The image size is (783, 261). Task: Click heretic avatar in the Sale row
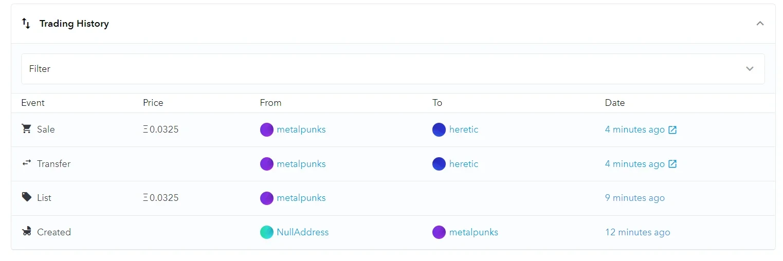click(x=439, y=129)
